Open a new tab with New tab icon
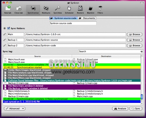The image size is (146, 118). pyautogui.click(x=8, y=10)
